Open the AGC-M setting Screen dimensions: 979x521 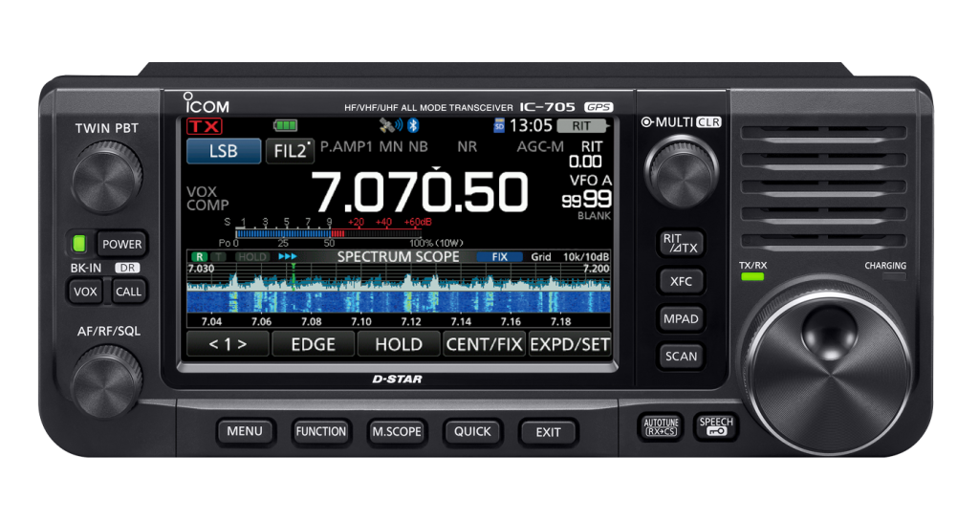click(x=540, y=146)
